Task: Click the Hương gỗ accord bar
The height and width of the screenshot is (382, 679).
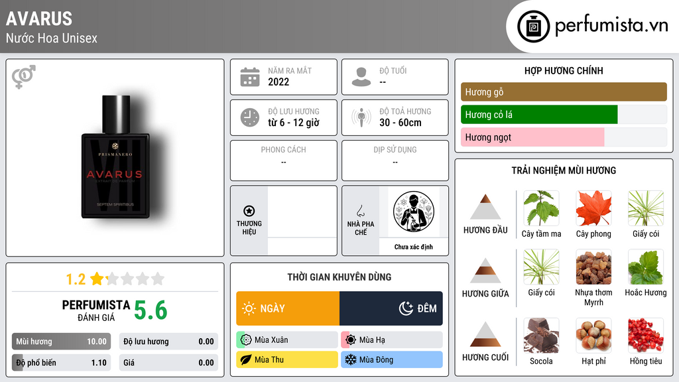Action: click(x=564, y=92)
